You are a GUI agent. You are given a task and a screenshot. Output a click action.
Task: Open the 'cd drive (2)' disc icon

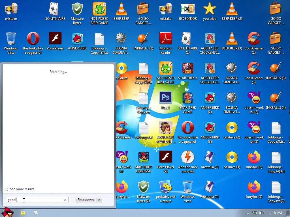point(232,130)
